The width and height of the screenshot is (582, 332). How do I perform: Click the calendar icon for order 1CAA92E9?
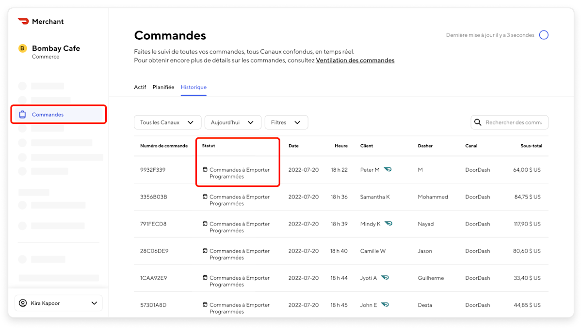click(x=205, y=278)
